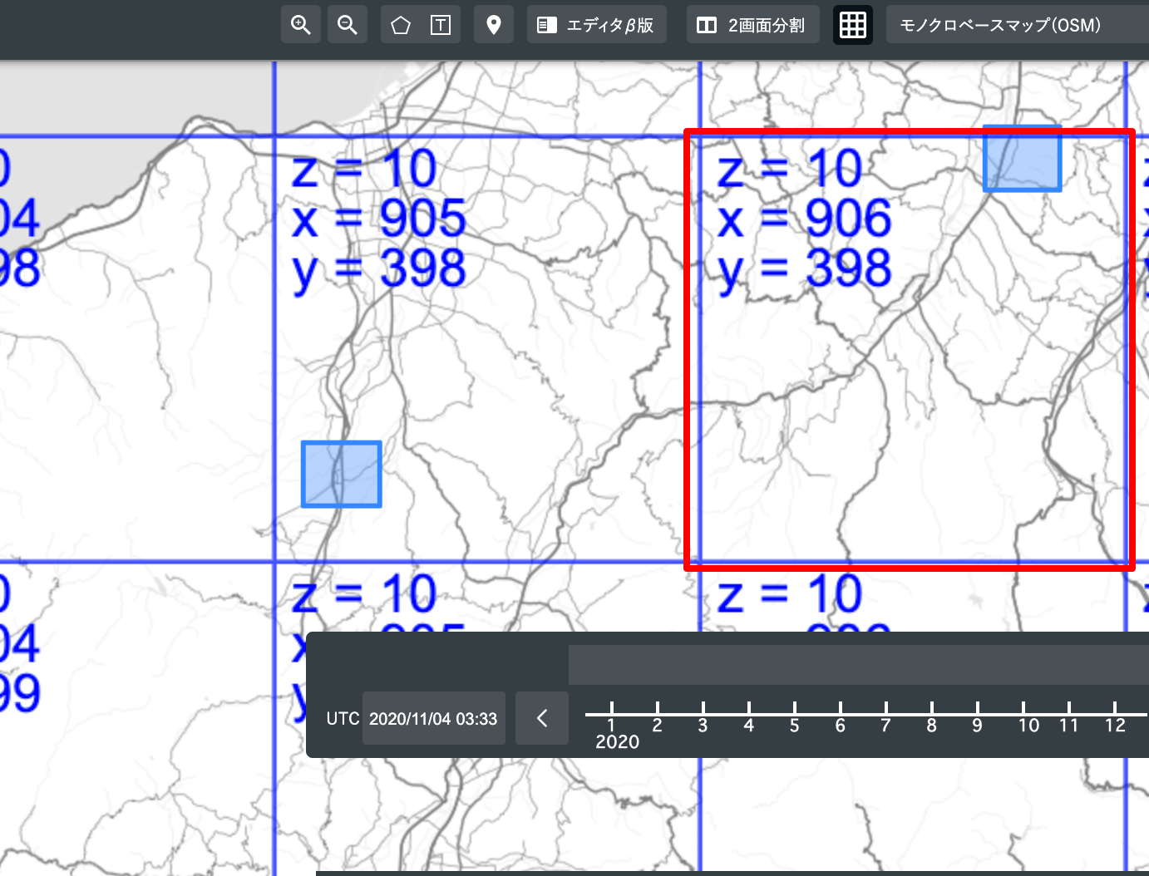Enable 2画面分割 split screen

[753, 25]
